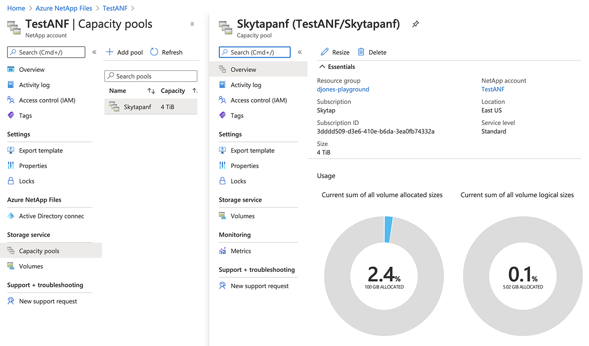Click Locks padlock icon in TestANF menu
Viewport: 589px width, 346px height.
pos(11,181)
